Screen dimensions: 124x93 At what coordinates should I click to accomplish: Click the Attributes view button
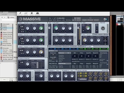point(90,20)
